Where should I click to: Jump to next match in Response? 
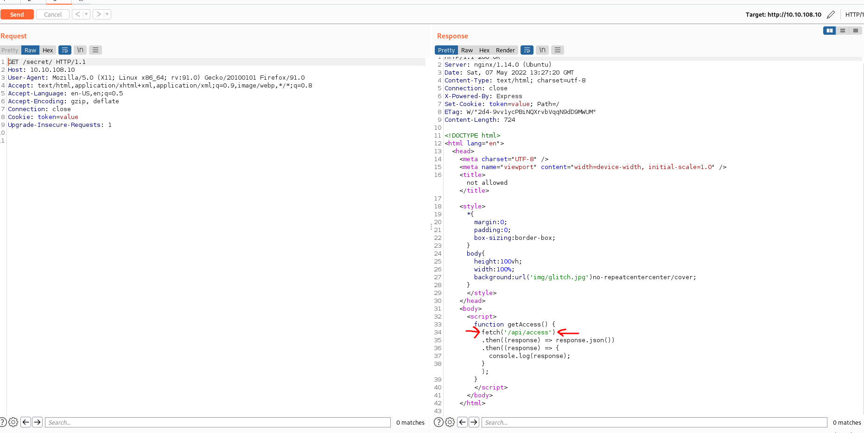click(474, 422)
